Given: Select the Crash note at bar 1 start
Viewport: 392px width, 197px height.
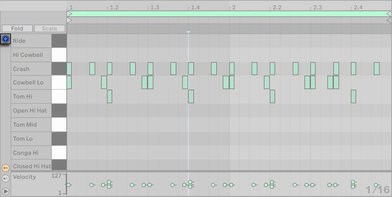Looking at the screenshot, I should click(x=69, y=69).
